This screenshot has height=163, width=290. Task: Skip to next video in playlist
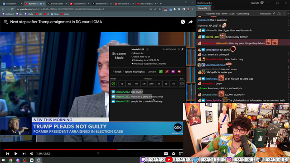pos(24,153)
